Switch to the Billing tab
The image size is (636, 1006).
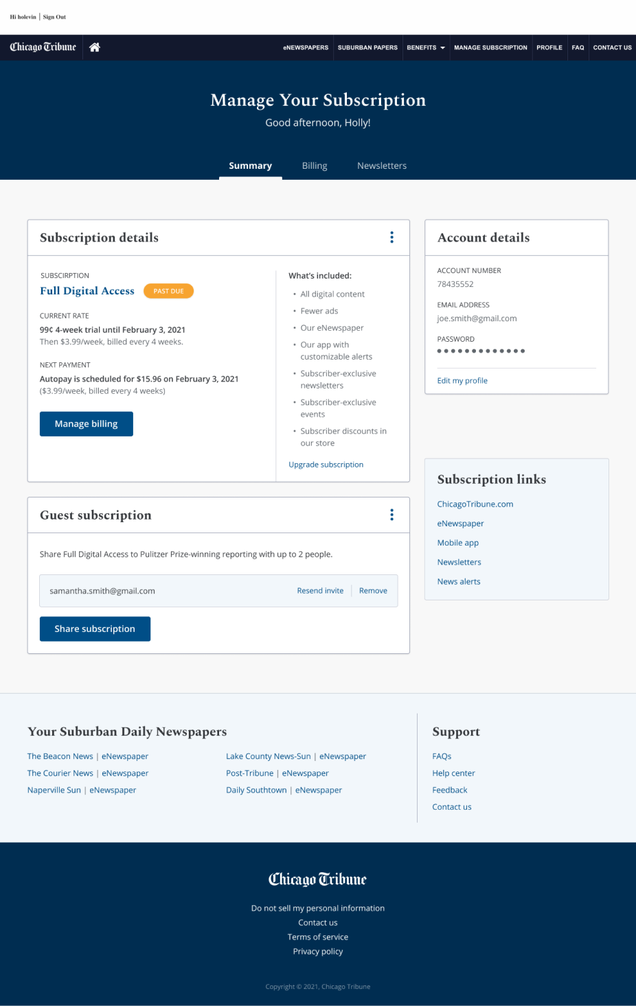pos(315,166)
